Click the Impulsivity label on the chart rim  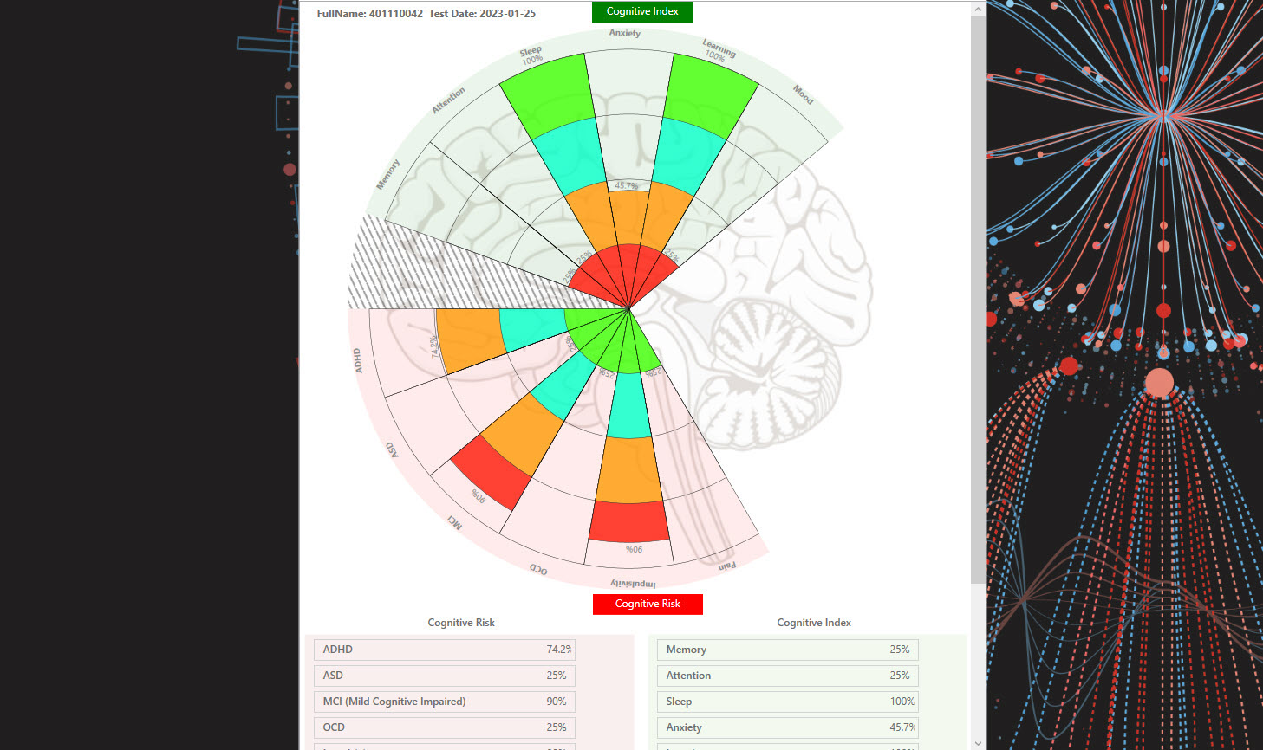tap(634, 584)
